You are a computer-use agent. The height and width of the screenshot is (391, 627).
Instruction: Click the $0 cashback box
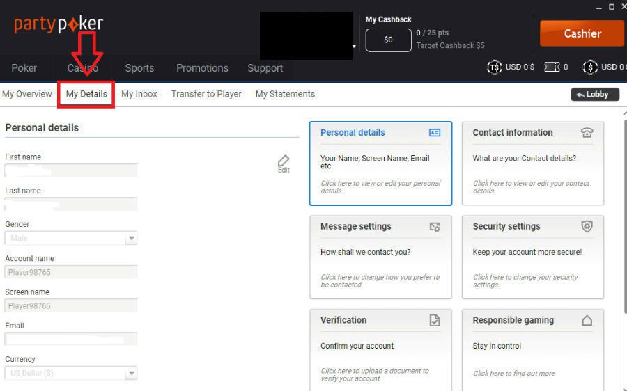click(388, 40)
